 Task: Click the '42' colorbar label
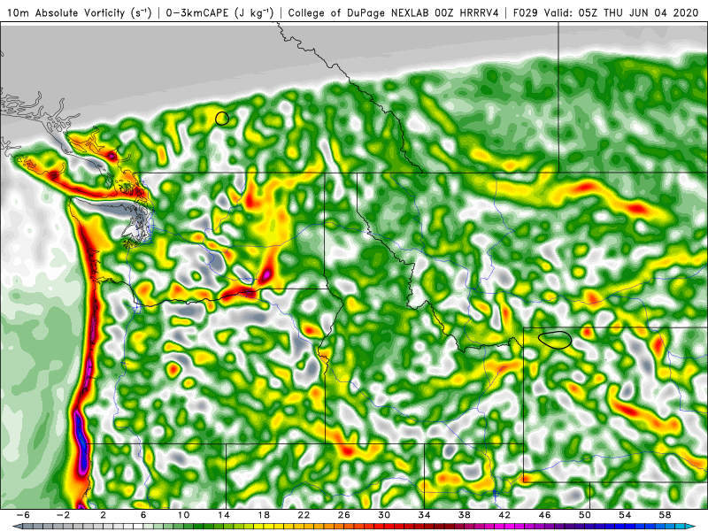(504, 515)
